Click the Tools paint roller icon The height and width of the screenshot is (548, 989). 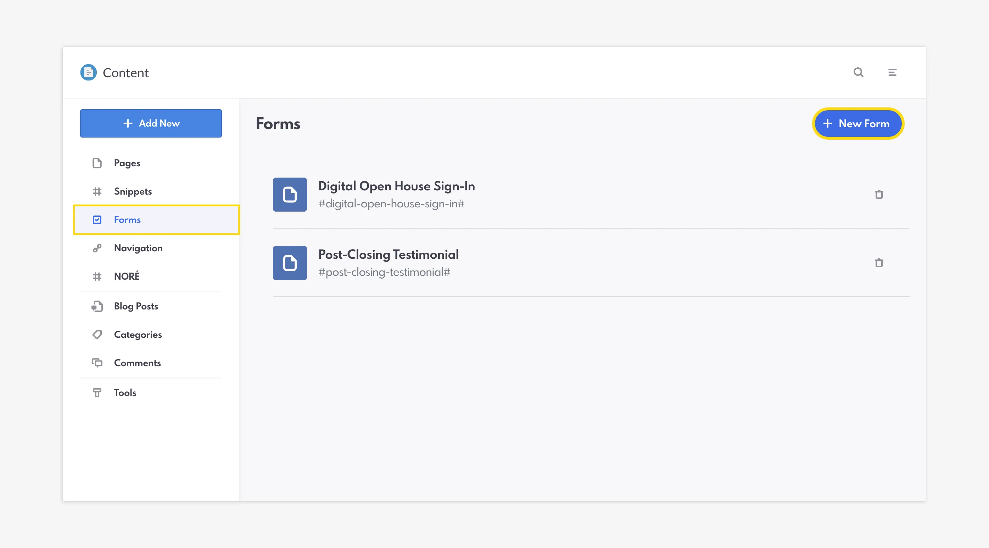click(x=97, y=392)
